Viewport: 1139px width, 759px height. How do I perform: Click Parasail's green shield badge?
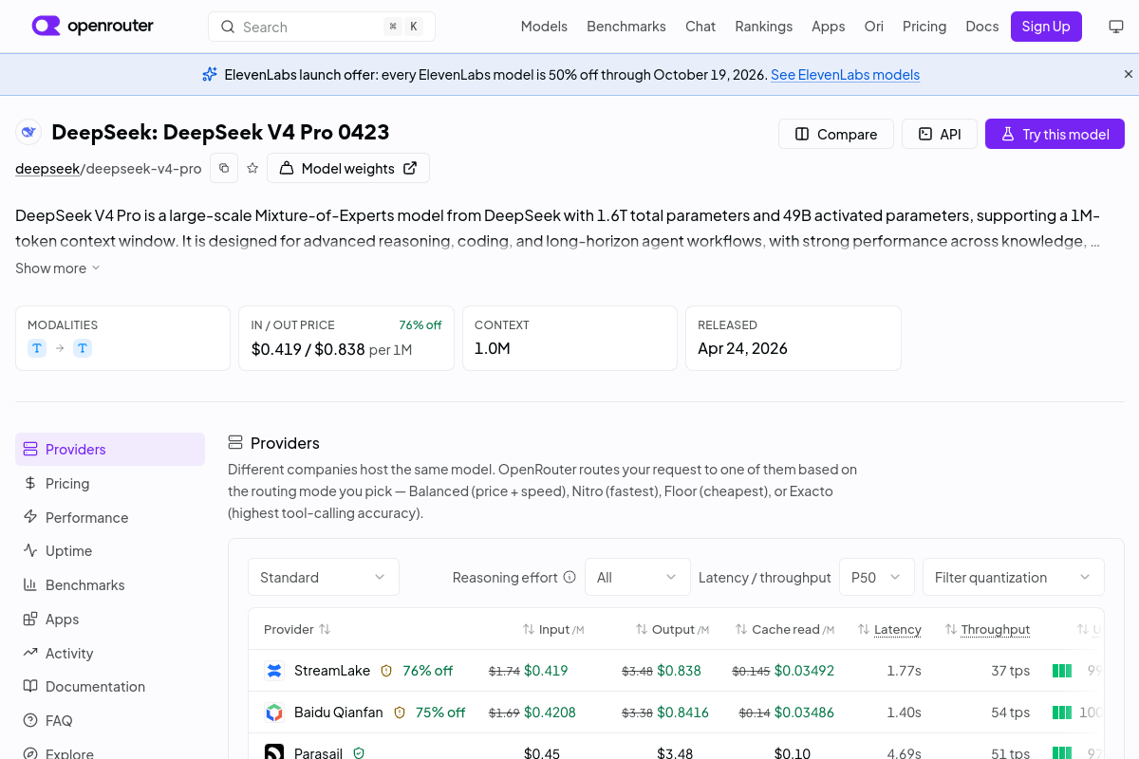pos(359,753)
